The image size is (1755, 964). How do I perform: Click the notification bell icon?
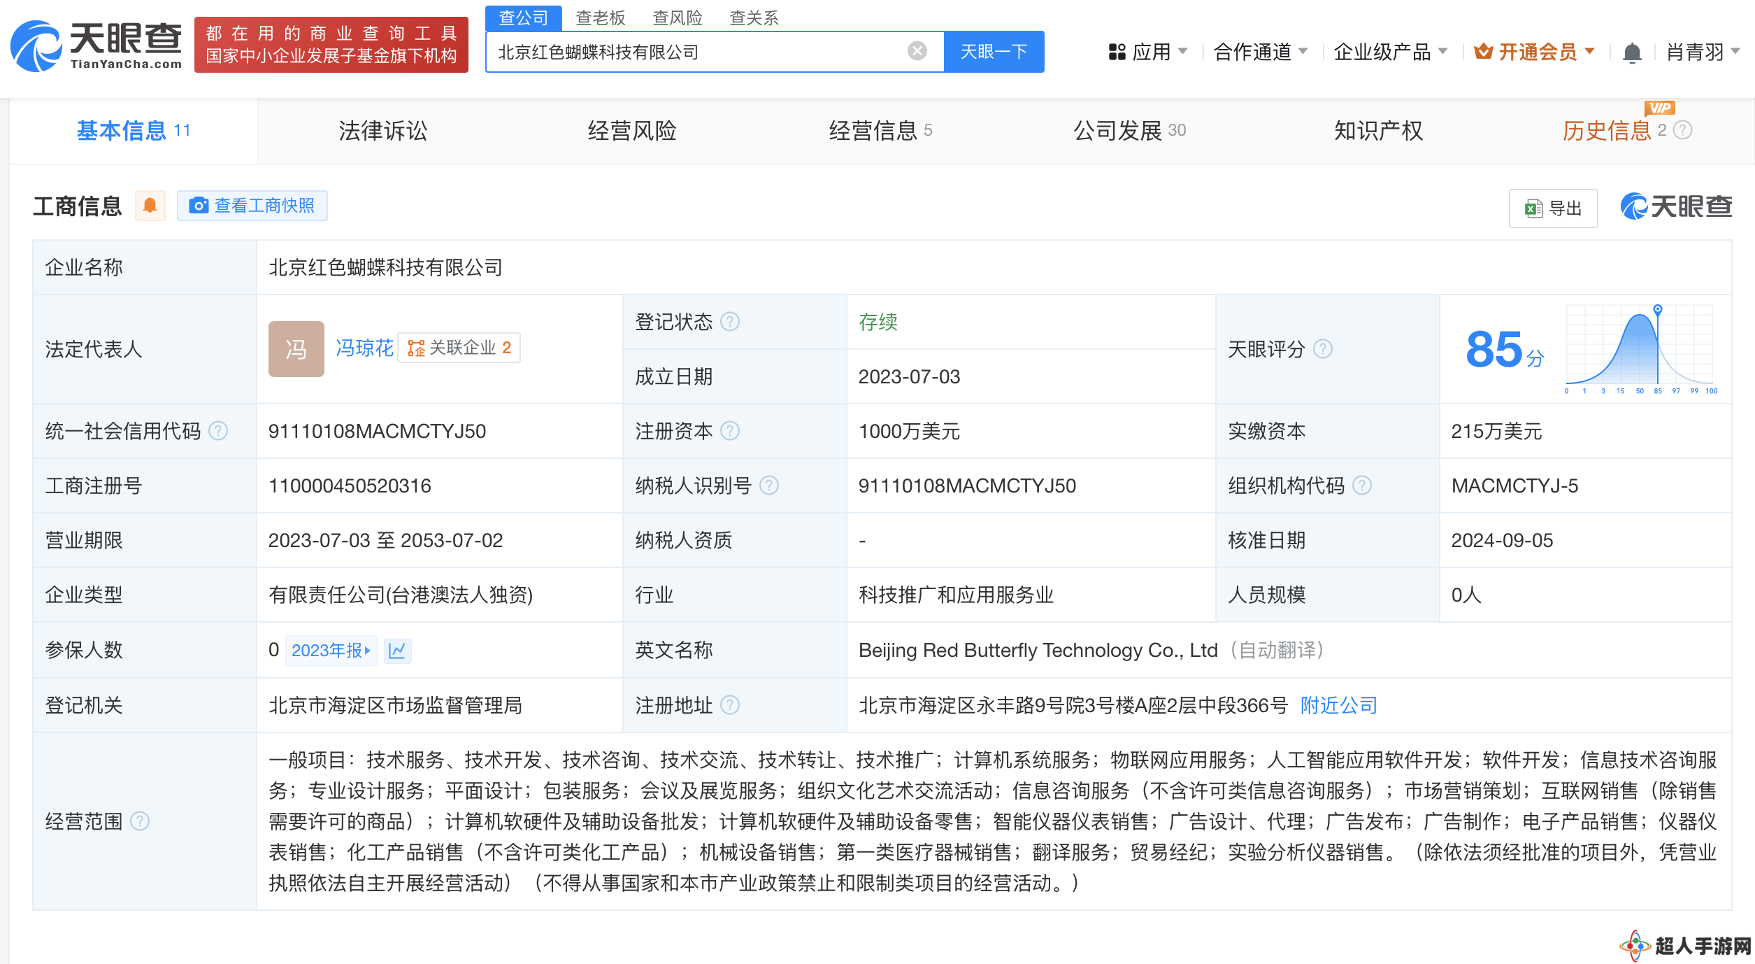1632,52
